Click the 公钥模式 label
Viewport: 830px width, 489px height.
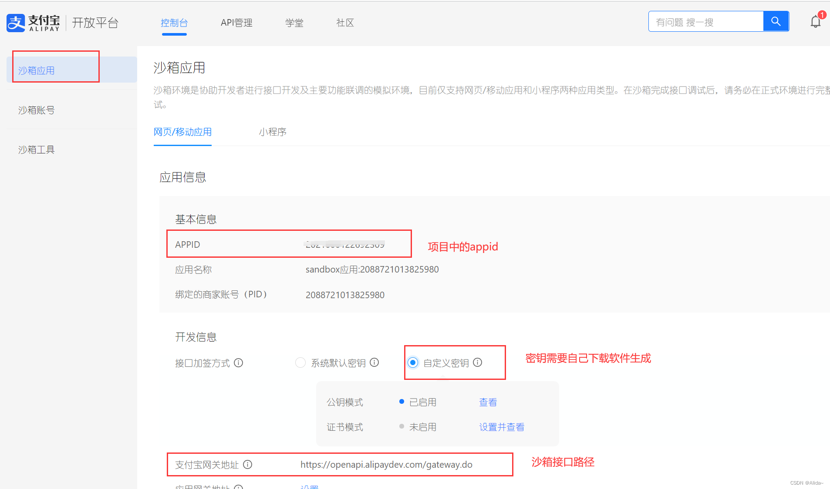point(345,402)
